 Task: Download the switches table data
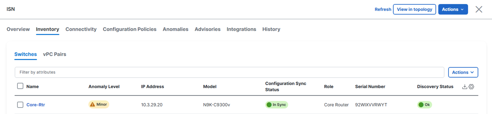coord(465,87)
